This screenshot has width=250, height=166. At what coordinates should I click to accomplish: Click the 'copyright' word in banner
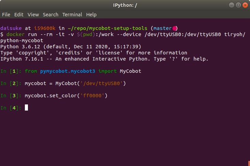[32, 53]
